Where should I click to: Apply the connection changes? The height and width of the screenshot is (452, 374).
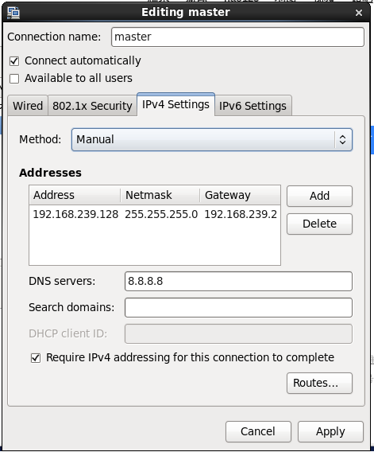coord(330,431)
